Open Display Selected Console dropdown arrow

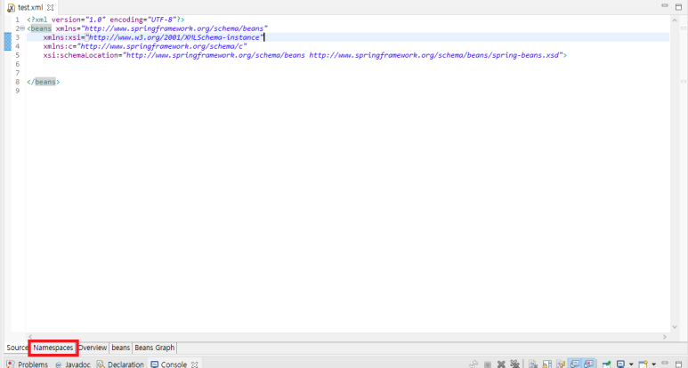coord(631,364)
